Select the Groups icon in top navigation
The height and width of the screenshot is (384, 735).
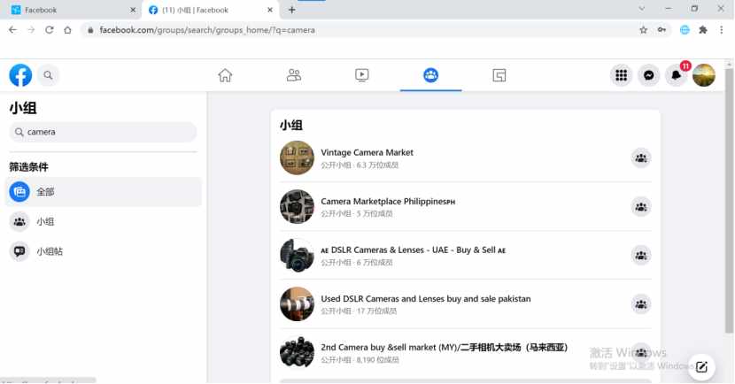(x=430, y=75)
